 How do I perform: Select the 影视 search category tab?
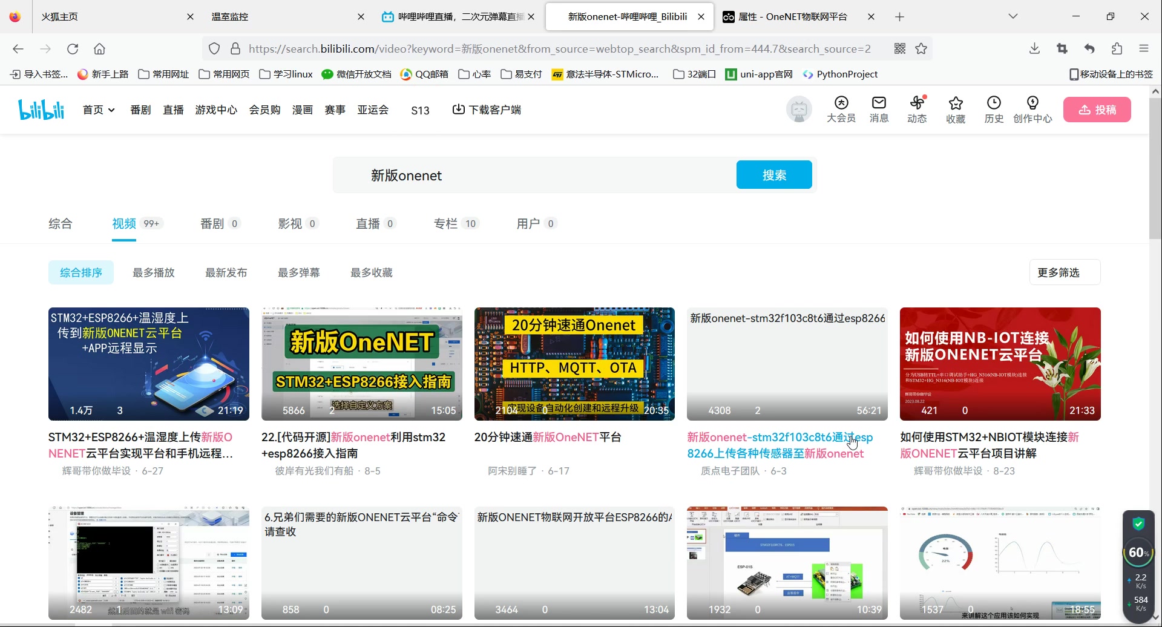[298, 224]
